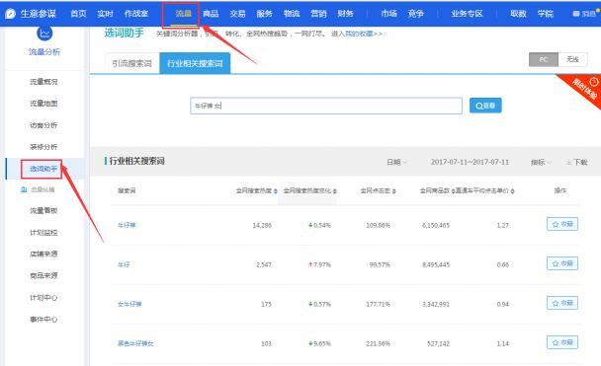Open keyword link 女牛仔裤
This screenshot has width=601, height=366.
click(129, 305)
